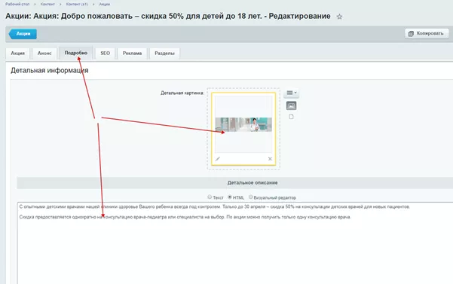Switch to the Разделы tab
Screen dimensions: 453x284
click(x=164, y=53)
